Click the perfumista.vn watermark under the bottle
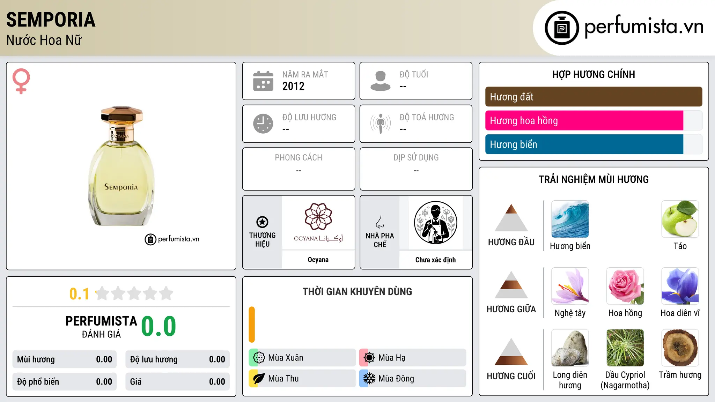The image size is (715, 402). 172,239
